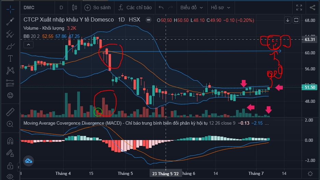Click the zoom in magnifier tool

[x=10, y=124]
